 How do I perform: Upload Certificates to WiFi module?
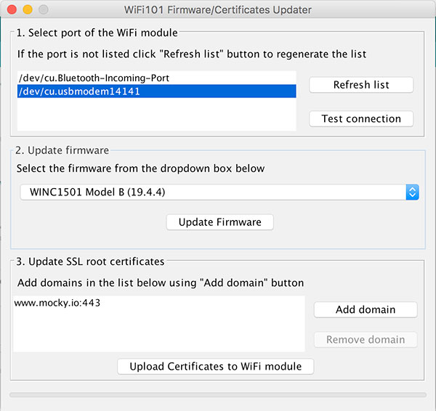(215, 366)
